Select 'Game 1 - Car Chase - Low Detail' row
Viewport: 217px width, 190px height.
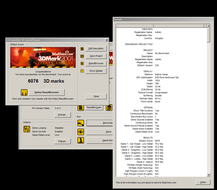(142, 144)
